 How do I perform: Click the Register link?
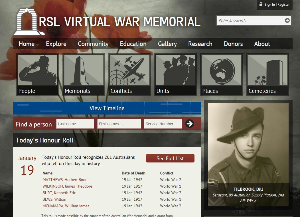coord(283,4)
